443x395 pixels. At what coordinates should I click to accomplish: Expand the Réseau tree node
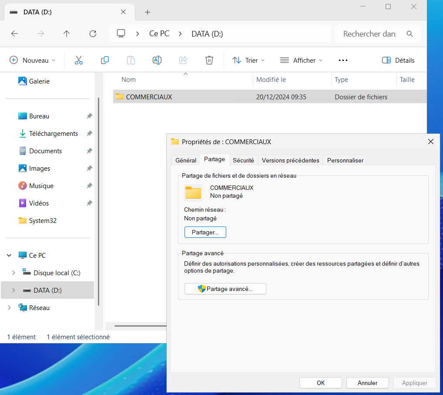(9, 308)
